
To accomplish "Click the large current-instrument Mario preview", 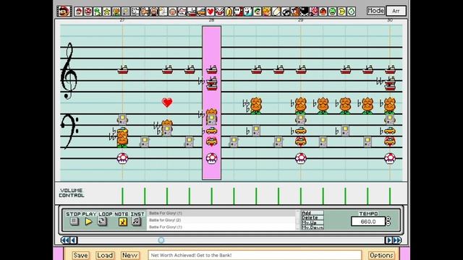I will (64, 12).
